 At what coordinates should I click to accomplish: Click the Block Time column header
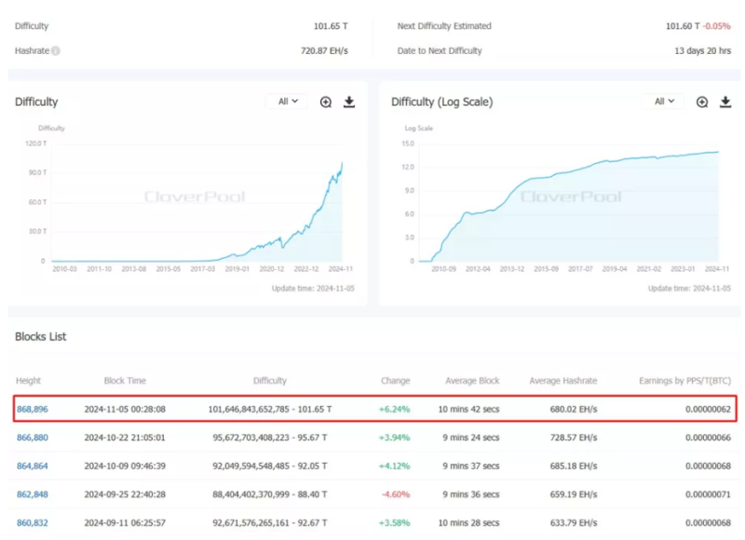[125, 381]
